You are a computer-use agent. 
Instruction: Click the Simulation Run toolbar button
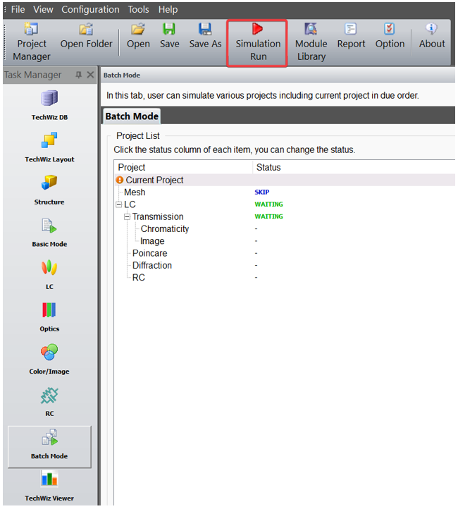(x=257, y=42)
